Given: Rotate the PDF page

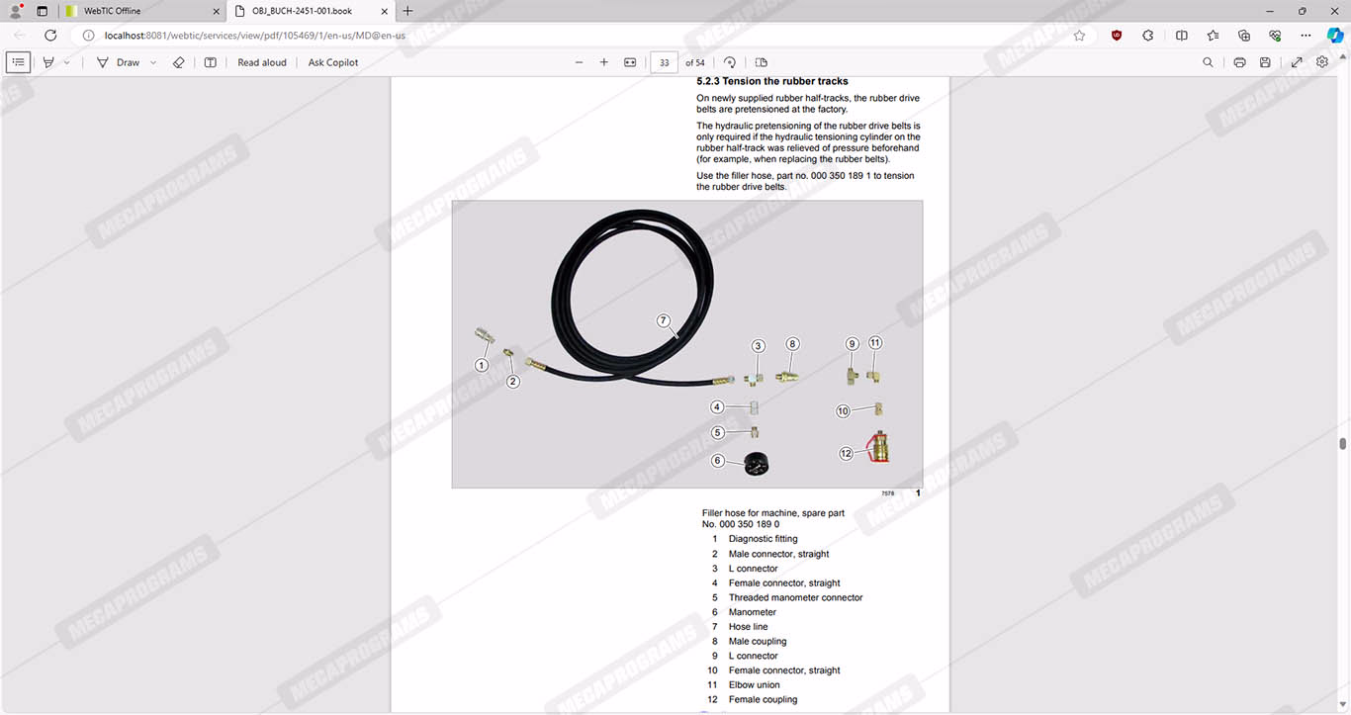Looking at the screenshot, I should point(730,62).
